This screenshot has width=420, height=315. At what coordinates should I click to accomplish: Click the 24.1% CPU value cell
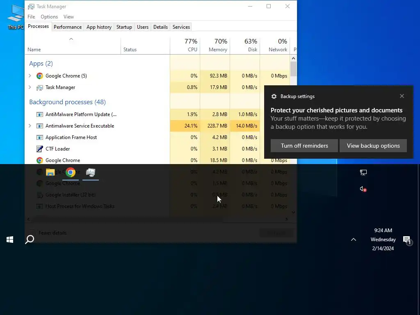coord(185,126)
